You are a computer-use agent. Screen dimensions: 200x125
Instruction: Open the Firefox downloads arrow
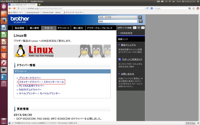point(193,8)
